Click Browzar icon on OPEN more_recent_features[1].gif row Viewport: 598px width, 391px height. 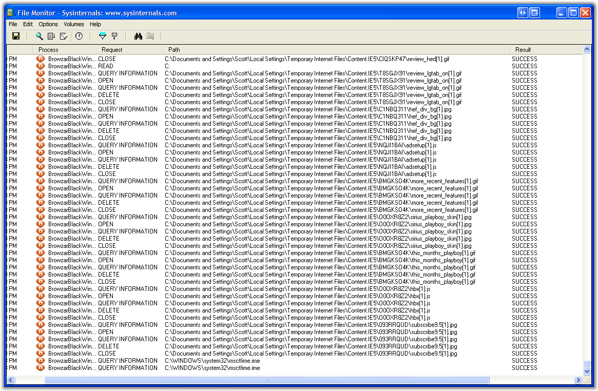(x=41, y=188)
